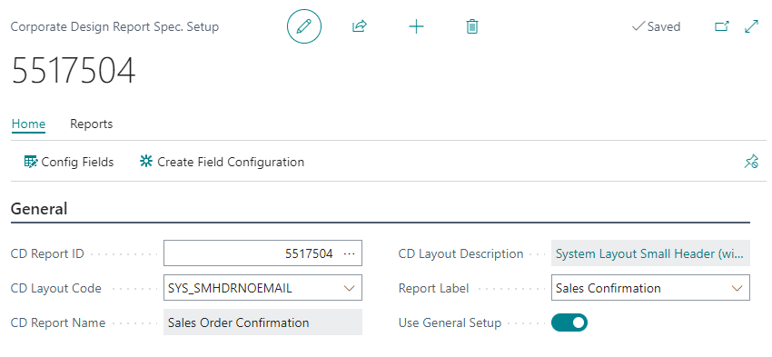Collapse the General section header

[39, 209]
